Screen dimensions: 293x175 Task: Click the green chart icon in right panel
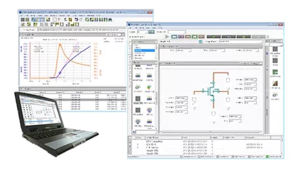click(x=275, y=72)
